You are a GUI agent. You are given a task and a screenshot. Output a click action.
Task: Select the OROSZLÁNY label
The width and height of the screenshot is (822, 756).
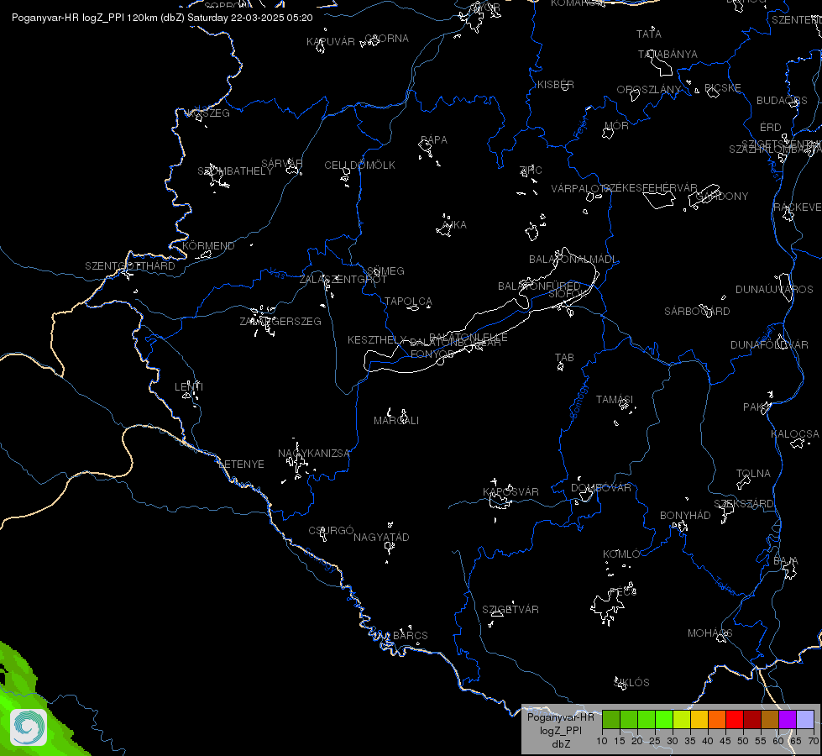[x=649, y=90]
